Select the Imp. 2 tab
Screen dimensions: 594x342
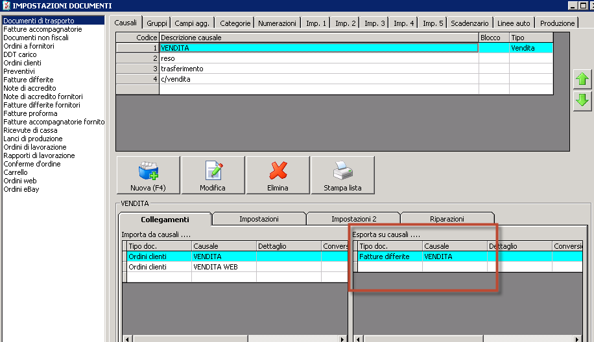click(346, 23)
